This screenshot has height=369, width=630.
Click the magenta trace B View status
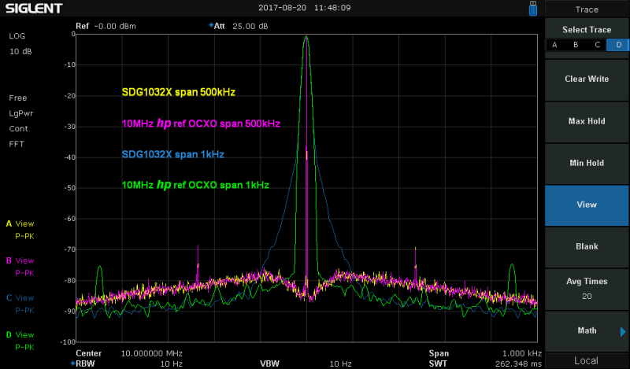pyautogui.click(x=20, y=261)
